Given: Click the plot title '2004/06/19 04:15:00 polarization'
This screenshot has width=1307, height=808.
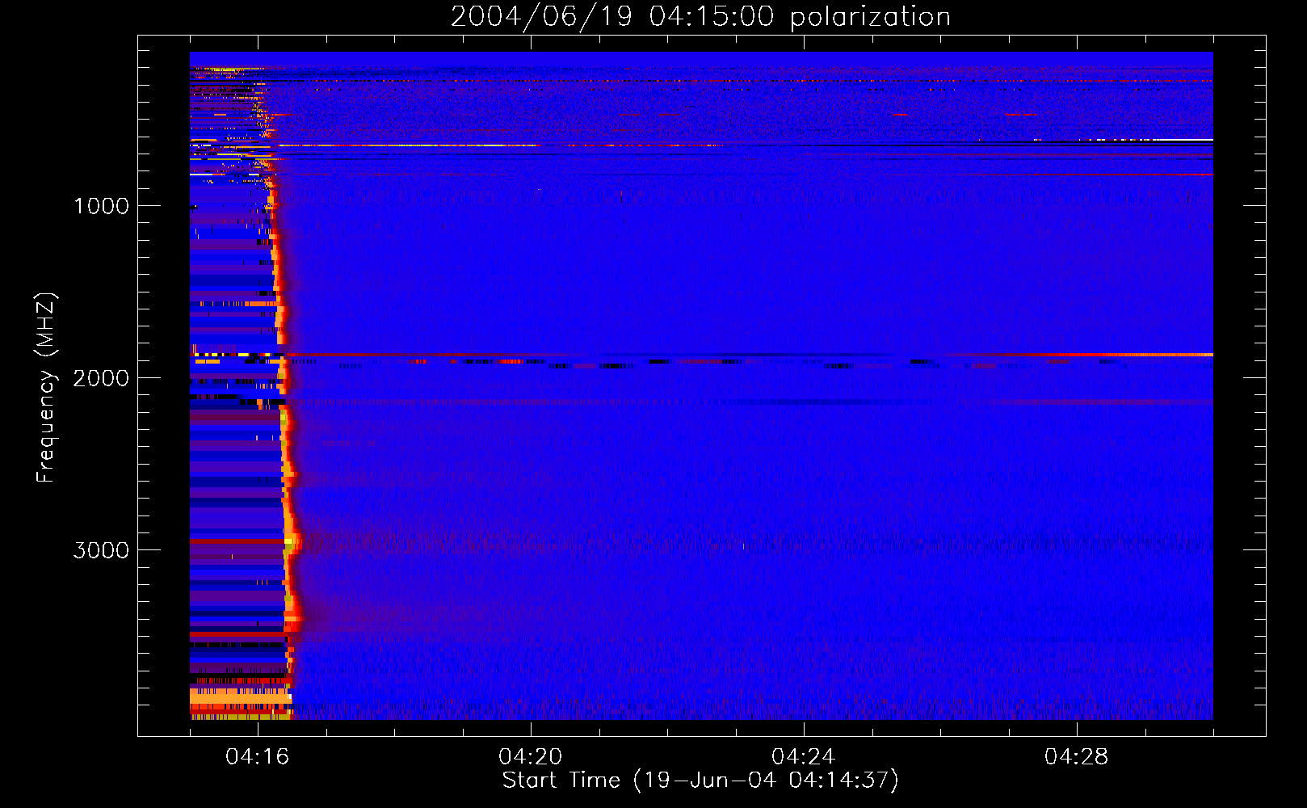Looking at the screenshot, I should click(700, 16).
